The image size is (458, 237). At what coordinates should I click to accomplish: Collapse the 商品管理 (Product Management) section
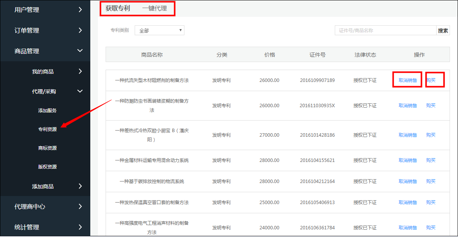tap(27, 51)
